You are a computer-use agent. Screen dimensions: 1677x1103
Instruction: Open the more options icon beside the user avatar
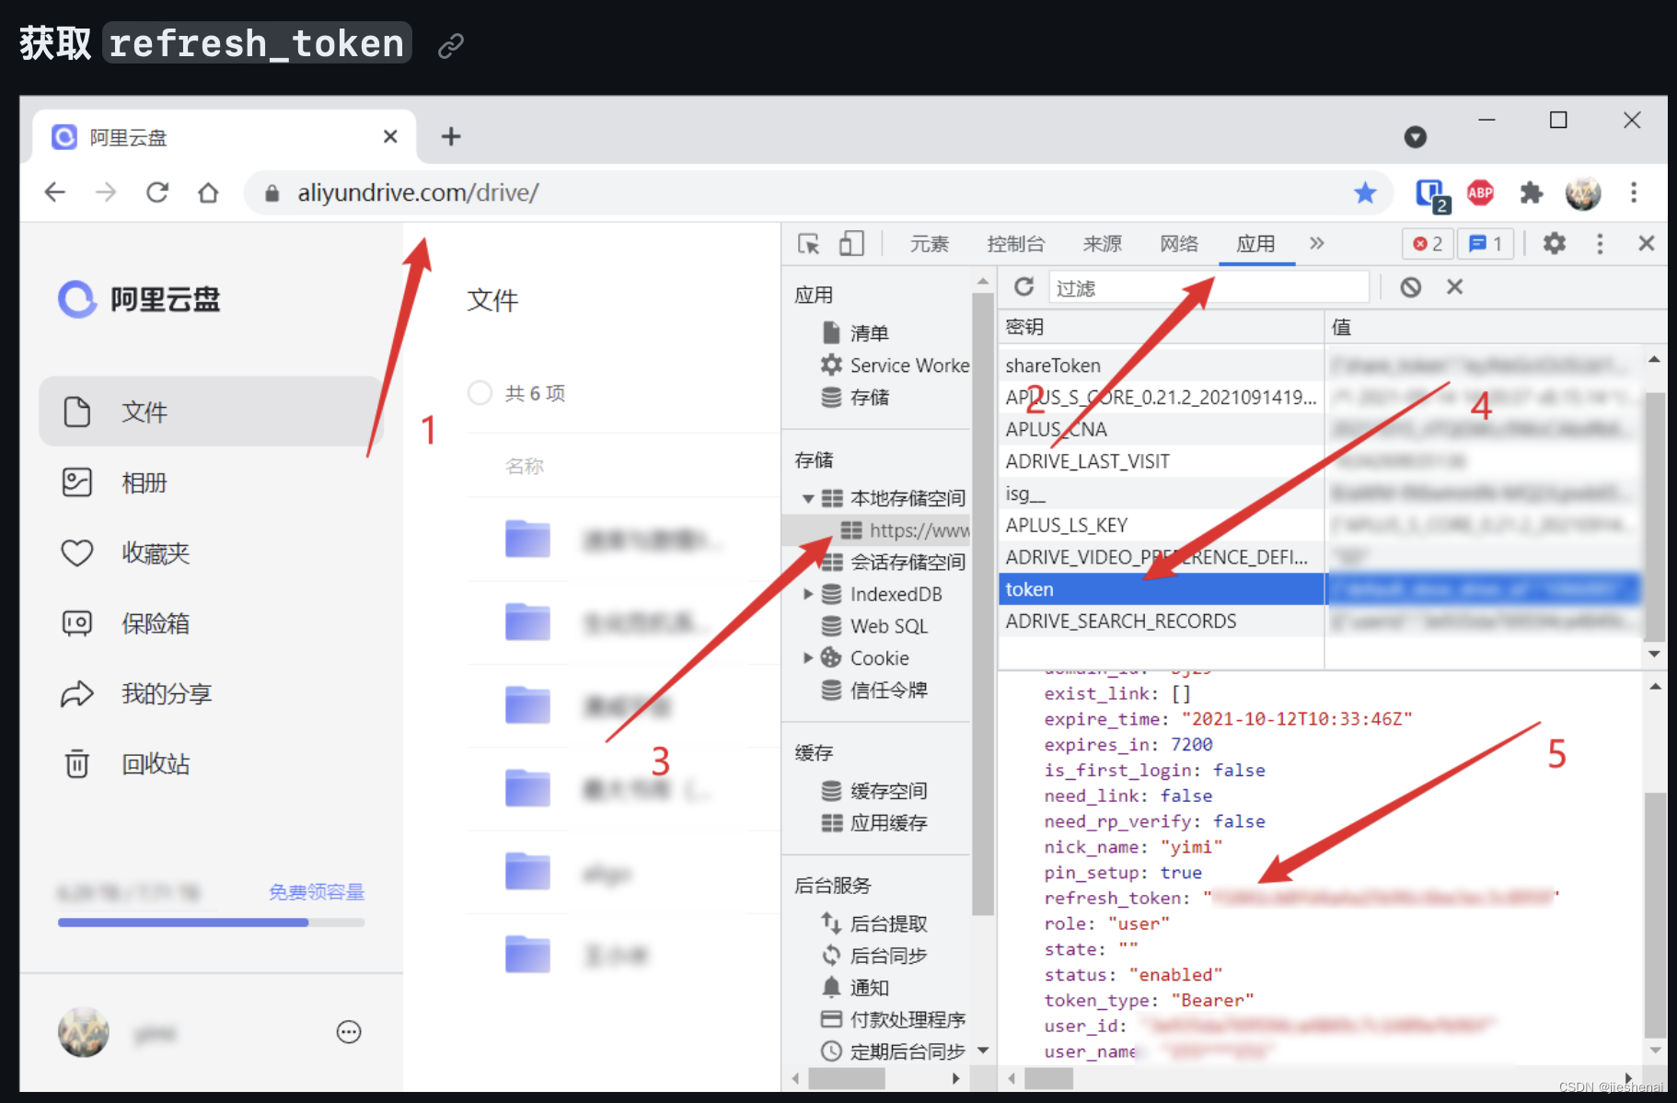[349, 1032]
